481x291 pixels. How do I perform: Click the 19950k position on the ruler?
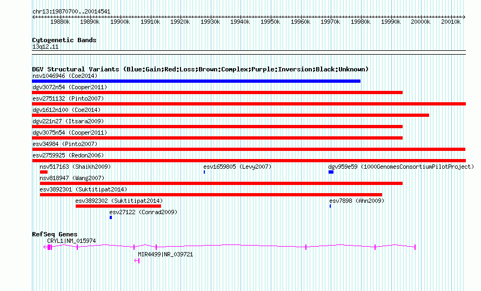tap(270, 22)
